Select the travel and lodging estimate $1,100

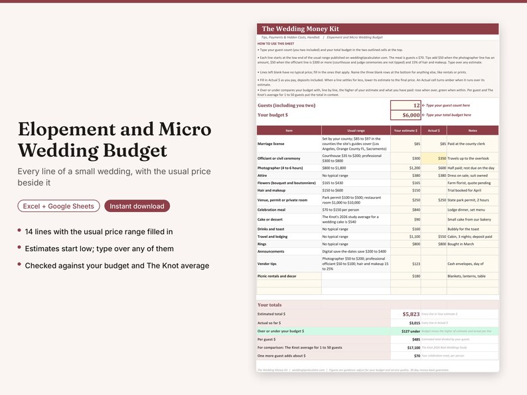406,237
